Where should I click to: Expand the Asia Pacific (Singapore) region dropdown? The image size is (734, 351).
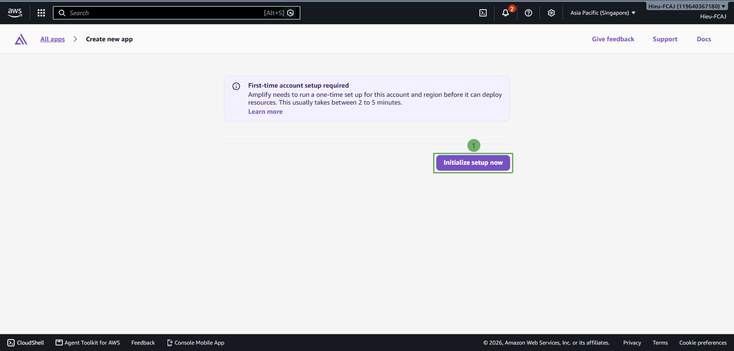point(603,13)
